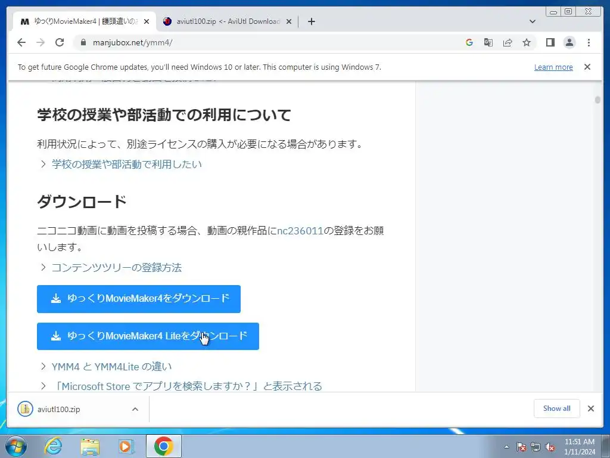The height and width of the screenshot is (458, 610).
Task: Open Windows Media Player from taskbar
Action: [x=126, y=446]
